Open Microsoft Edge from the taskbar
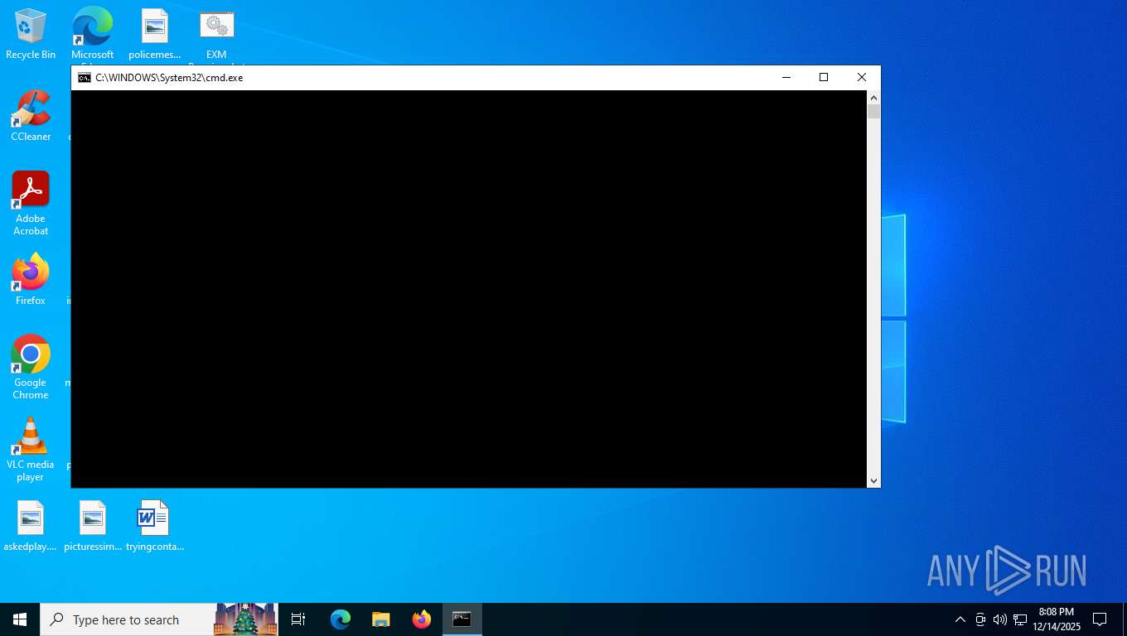1127x636 pixels. coord(341,619)
